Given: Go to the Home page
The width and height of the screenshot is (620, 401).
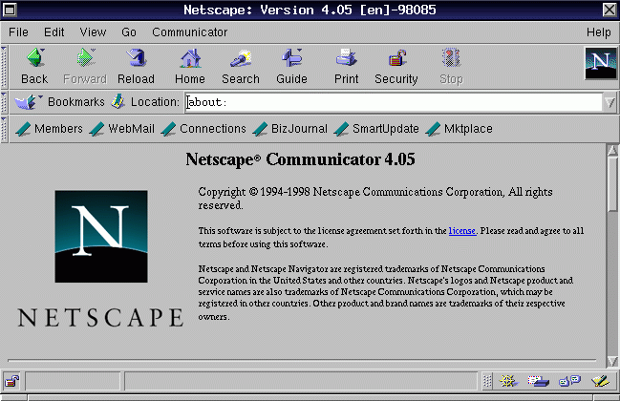Looking at the screenshot, I should 190,67.
